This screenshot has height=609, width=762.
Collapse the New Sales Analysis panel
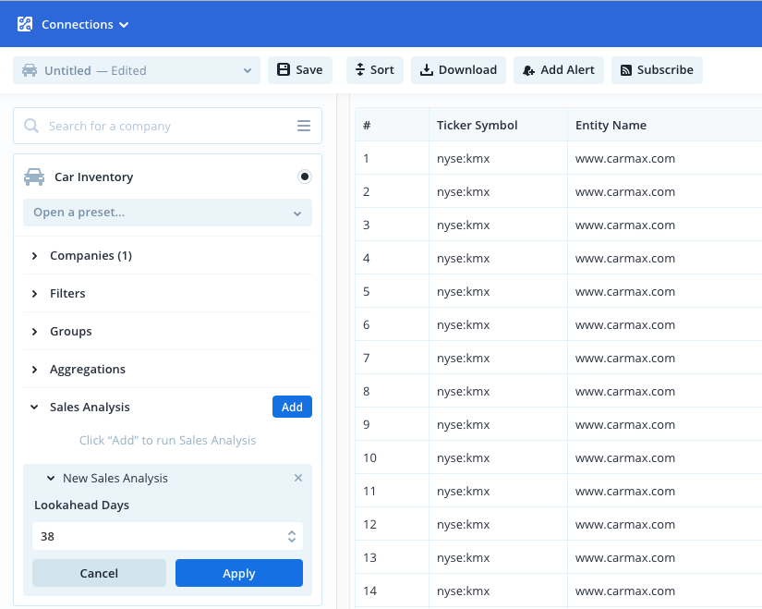(x=51, y=478)
